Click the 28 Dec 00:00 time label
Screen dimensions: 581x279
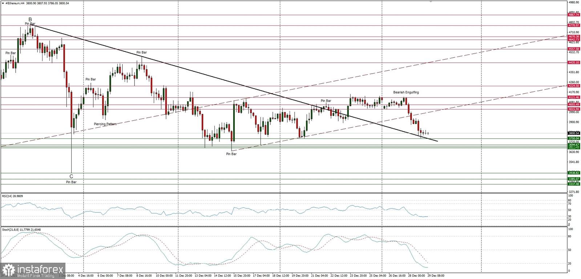coord(417,276)
